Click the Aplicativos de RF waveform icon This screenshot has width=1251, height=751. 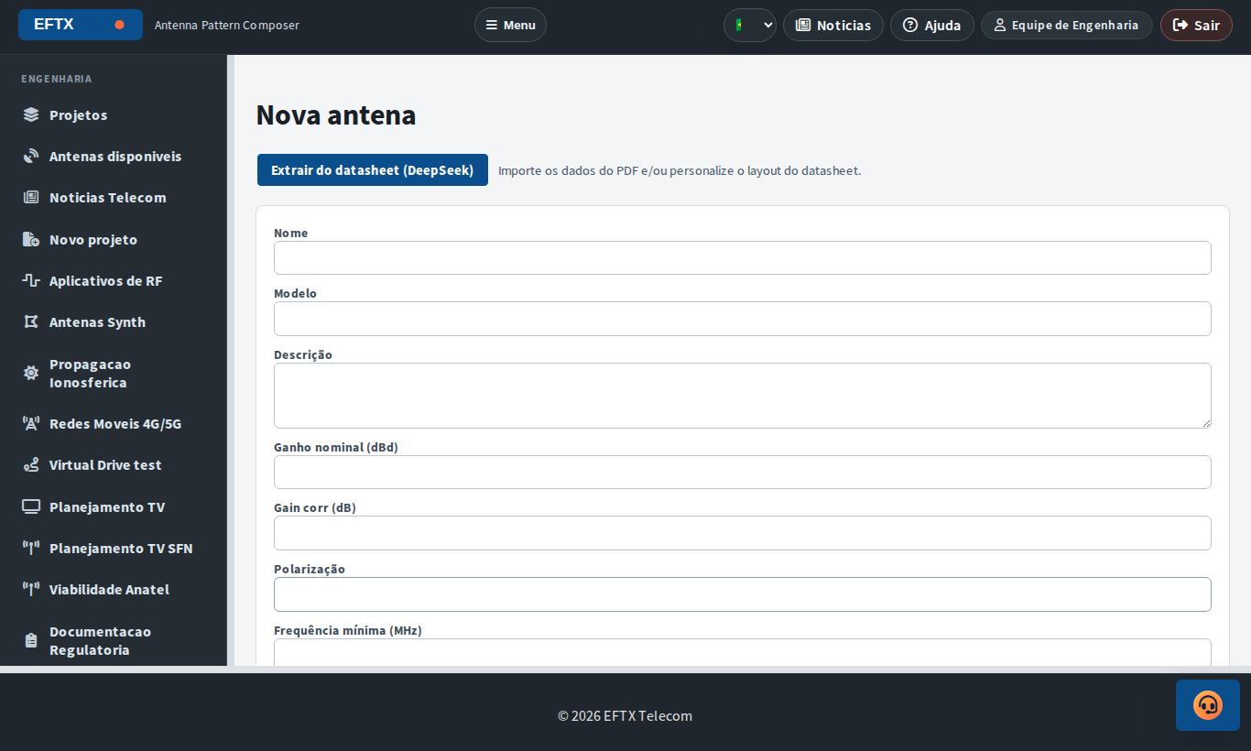31,280
